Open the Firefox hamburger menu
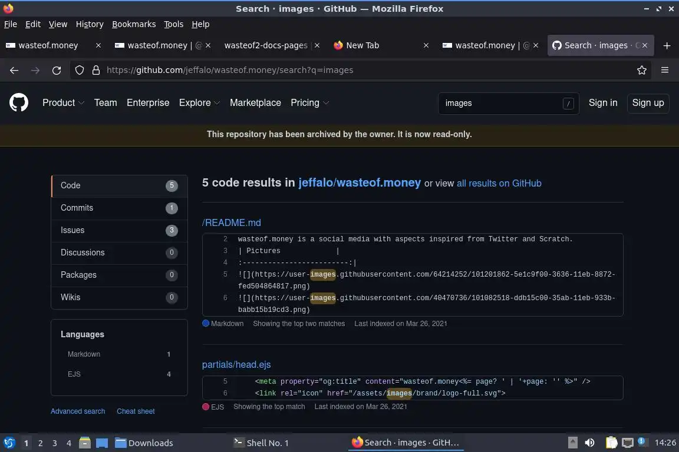The image size is (679, 452). [x=665, y=70]
